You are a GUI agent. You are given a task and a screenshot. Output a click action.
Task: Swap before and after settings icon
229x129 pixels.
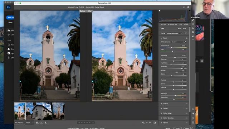147,123
